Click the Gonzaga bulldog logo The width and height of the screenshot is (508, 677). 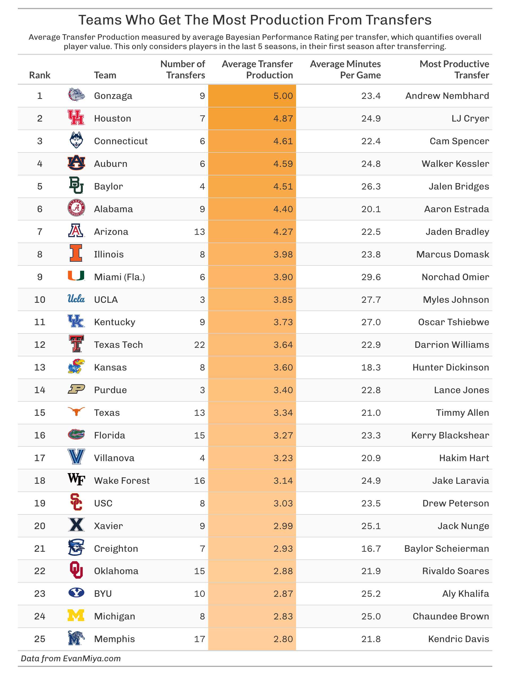coord(76,95)
